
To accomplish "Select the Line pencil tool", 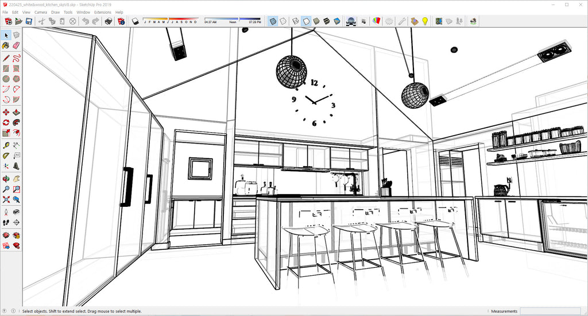I will (x=6, y=58).
